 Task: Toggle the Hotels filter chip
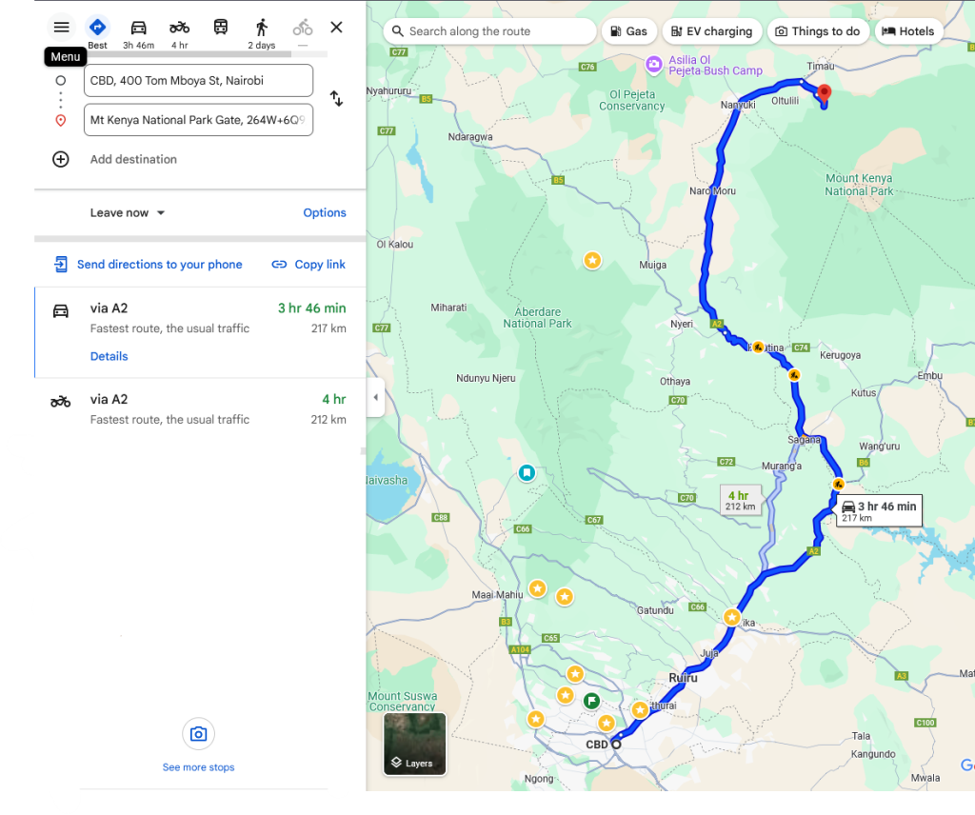click(x=907, y=31)
